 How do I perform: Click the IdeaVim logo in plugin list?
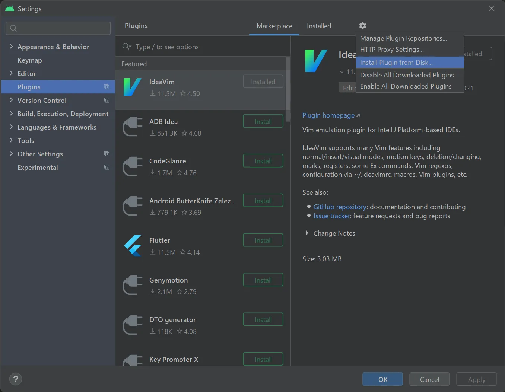(x=132, y=87)
